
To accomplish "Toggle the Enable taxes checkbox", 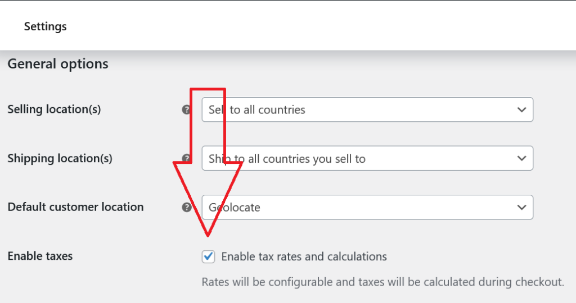I will coord(208,256).
